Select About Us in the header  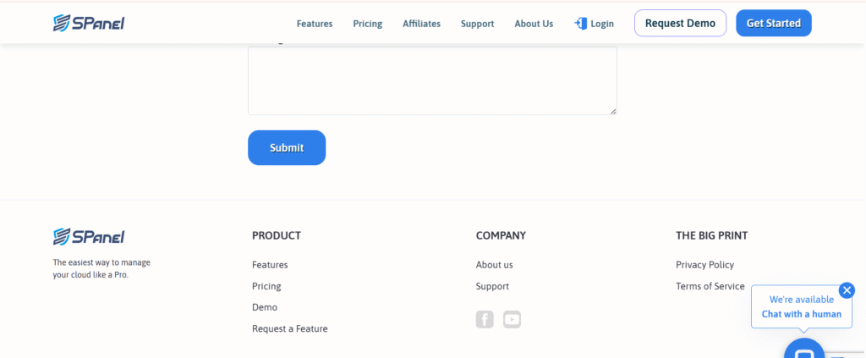(x=534, y=24)
